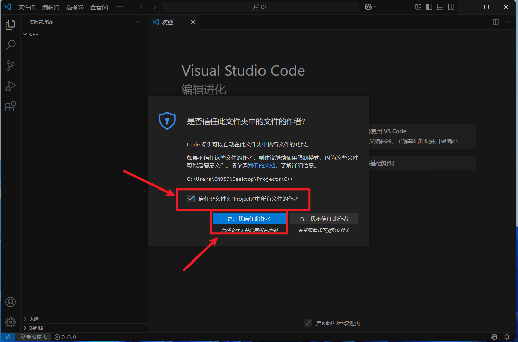Toggle the primary side bar layout icon

429,7
